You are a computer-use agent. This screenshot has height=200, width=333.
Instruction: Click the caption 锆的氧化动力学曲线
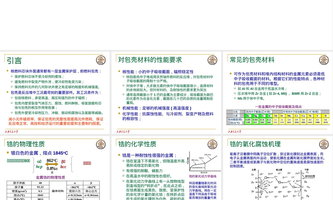202,176
